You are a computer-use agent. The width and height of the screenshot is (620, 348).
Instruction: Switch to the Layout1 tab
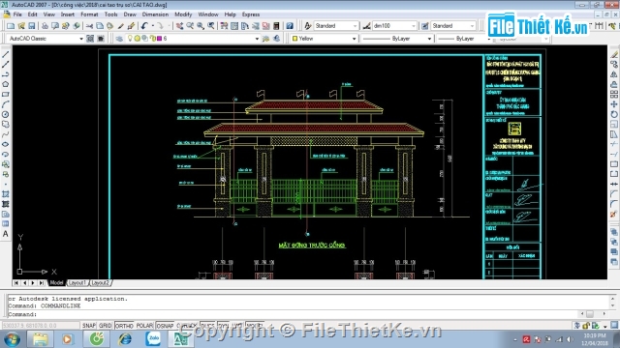pyautogui.click(x=77, y=283)
